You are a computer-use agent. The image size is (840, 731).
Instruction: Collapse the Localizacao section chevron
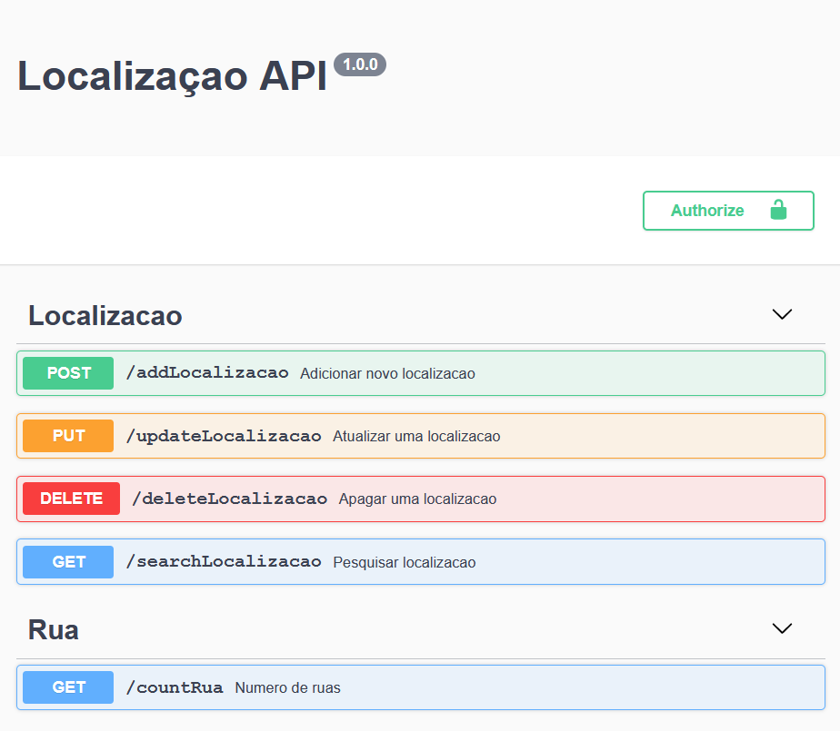[782, 314]
